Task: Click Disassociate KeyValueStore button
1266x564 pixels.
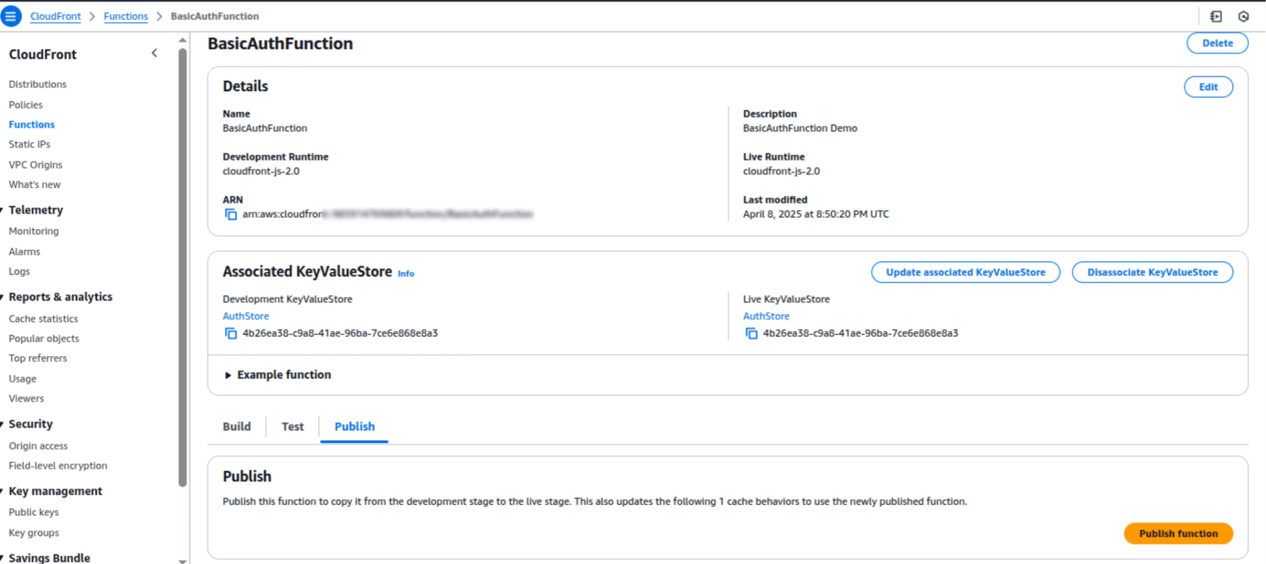Action: click(x=1152, y=273)
